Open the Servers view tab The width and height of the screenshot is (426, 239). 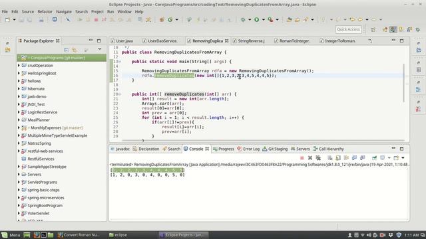(300, 149)
